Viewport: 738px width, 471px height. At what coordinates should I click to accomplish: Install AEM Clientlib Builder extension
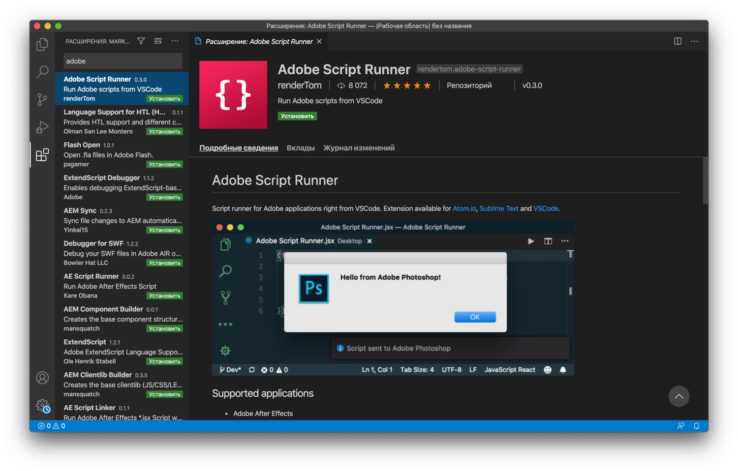pyautogui.click(x=165, y=394)
